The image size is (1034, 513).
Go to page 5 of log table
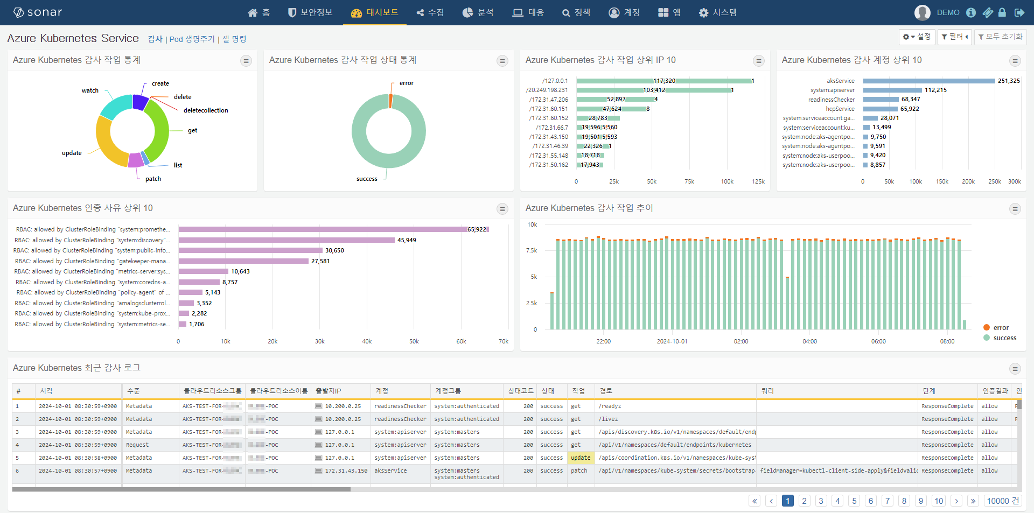(x=854, y=501)
